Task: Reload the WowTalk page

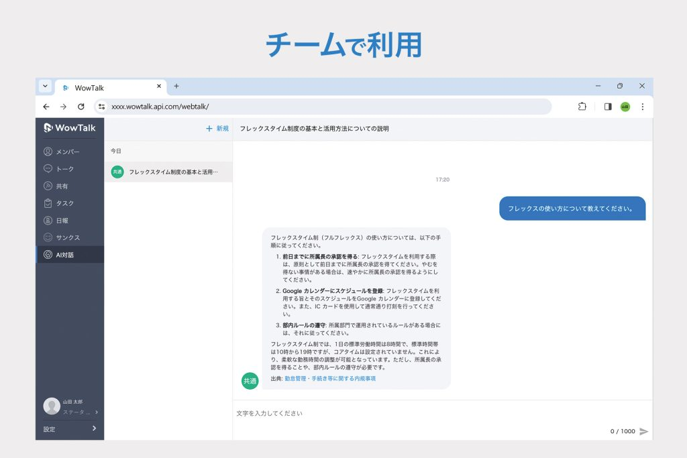Action: (82, 106)
